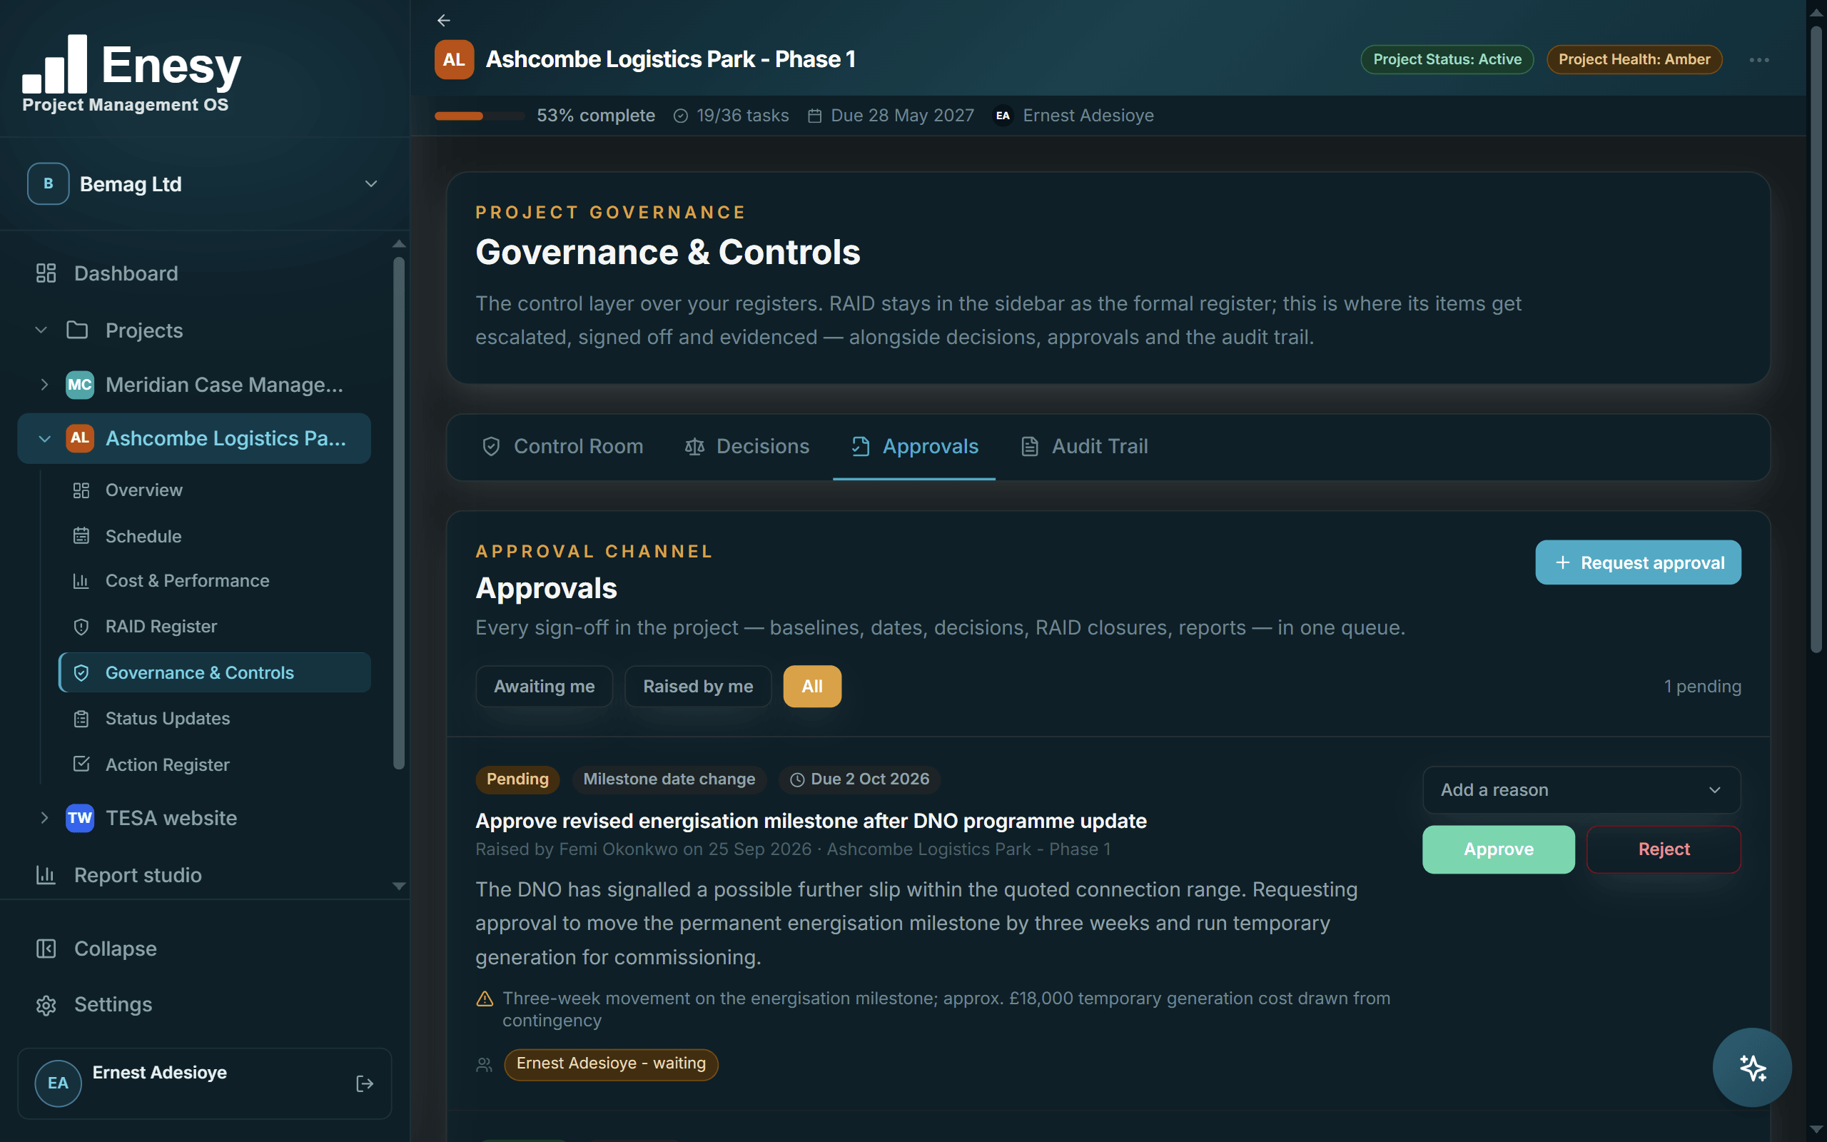Reject the energisation milestone approval
Image resolution: width=1827 pixels, height=1142 pixels.
point(1664,849)
